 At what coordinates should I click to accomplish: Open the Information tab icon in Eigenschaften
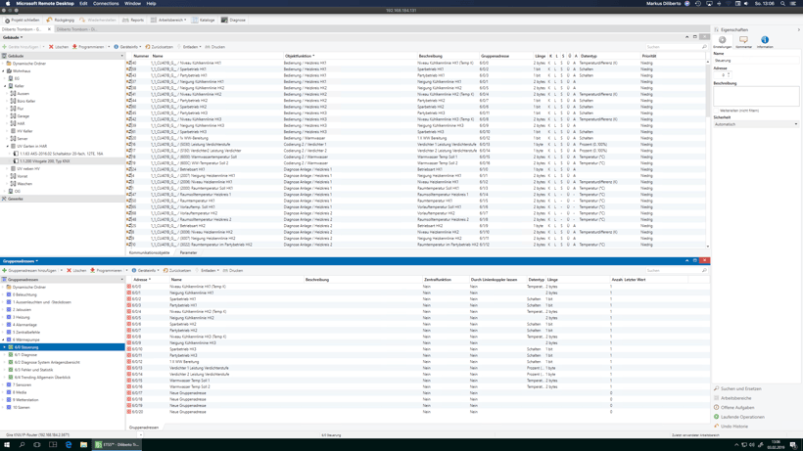pos(765,42)
